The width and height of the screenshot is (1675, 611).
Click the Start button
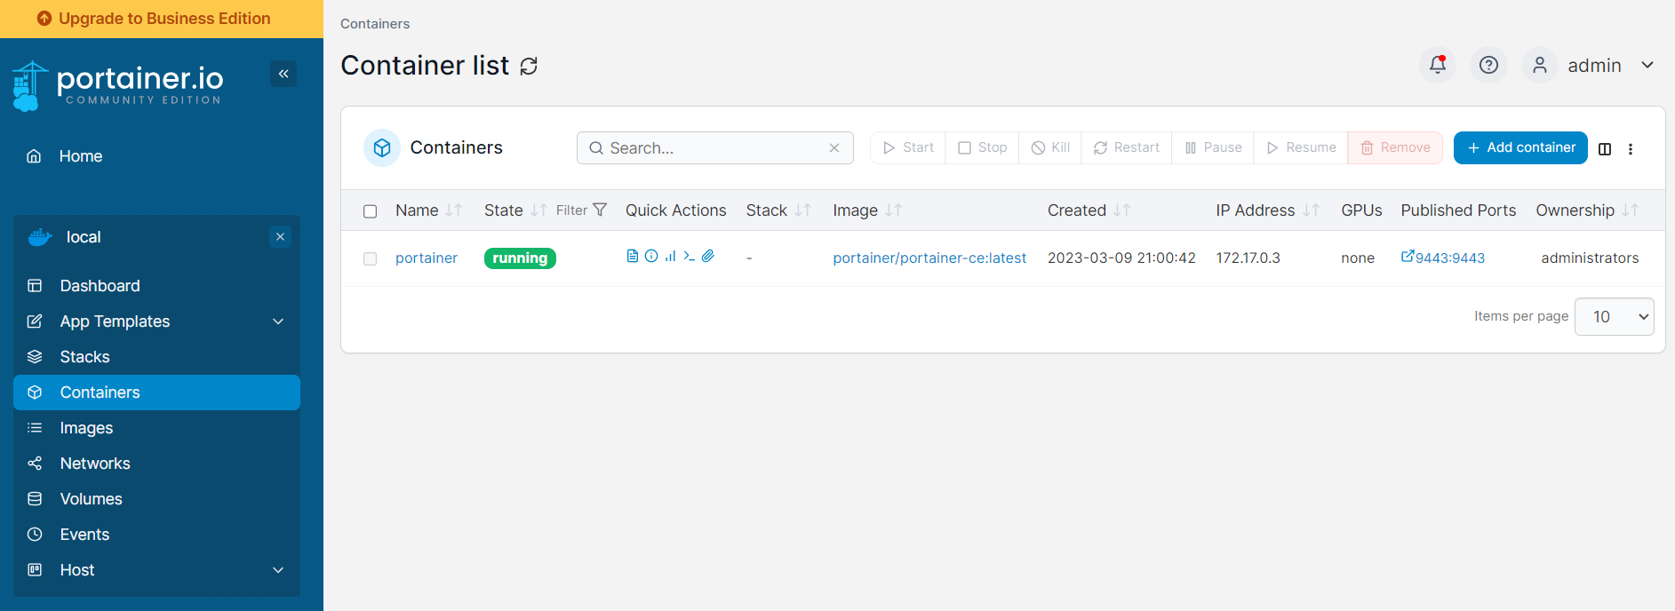908,147
